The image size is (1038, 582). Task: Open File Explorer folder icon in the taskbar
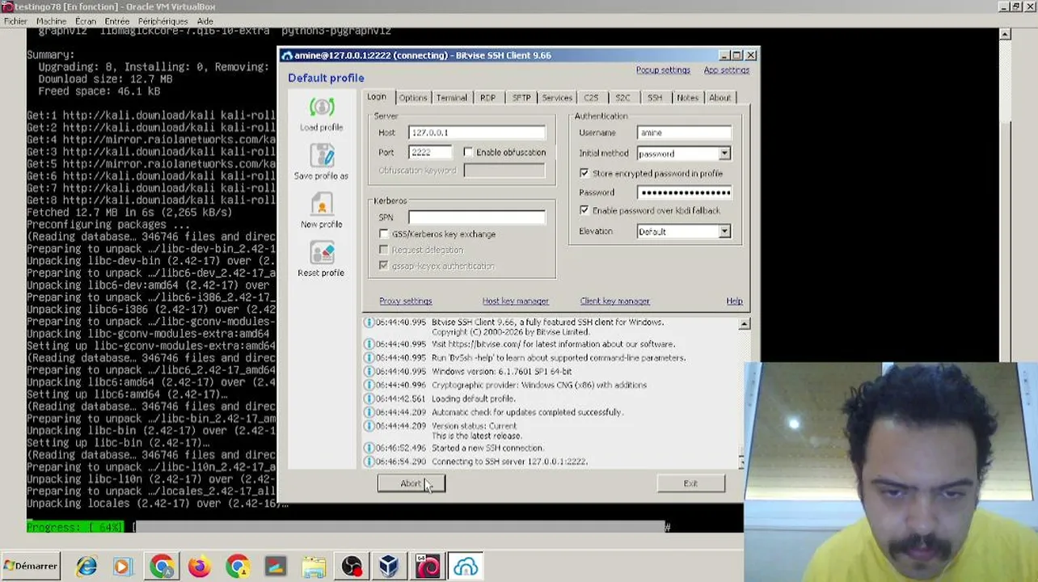(314, 567)
